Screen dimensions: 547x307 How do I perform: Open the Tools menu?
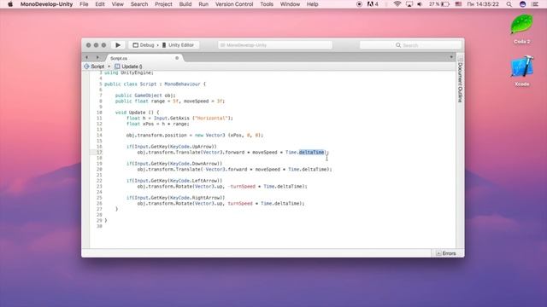[267, 4]
